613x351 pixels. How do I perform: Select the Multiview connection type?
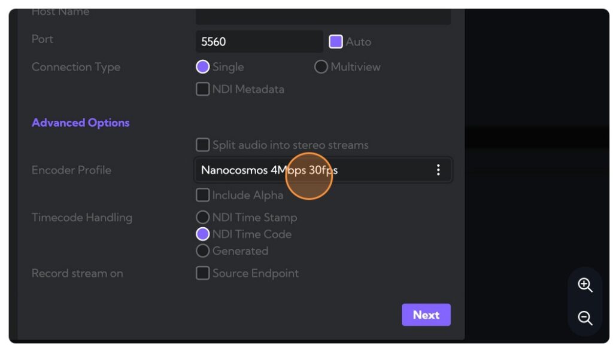pos(321,67)
